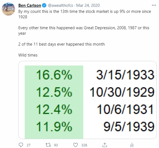This screenshot has width=159, height=148.
Task: Click the 328 likes count
Action: (84, 145)
